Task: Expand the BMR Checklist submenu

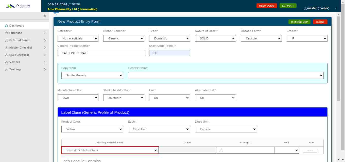Action: (45, 55)
